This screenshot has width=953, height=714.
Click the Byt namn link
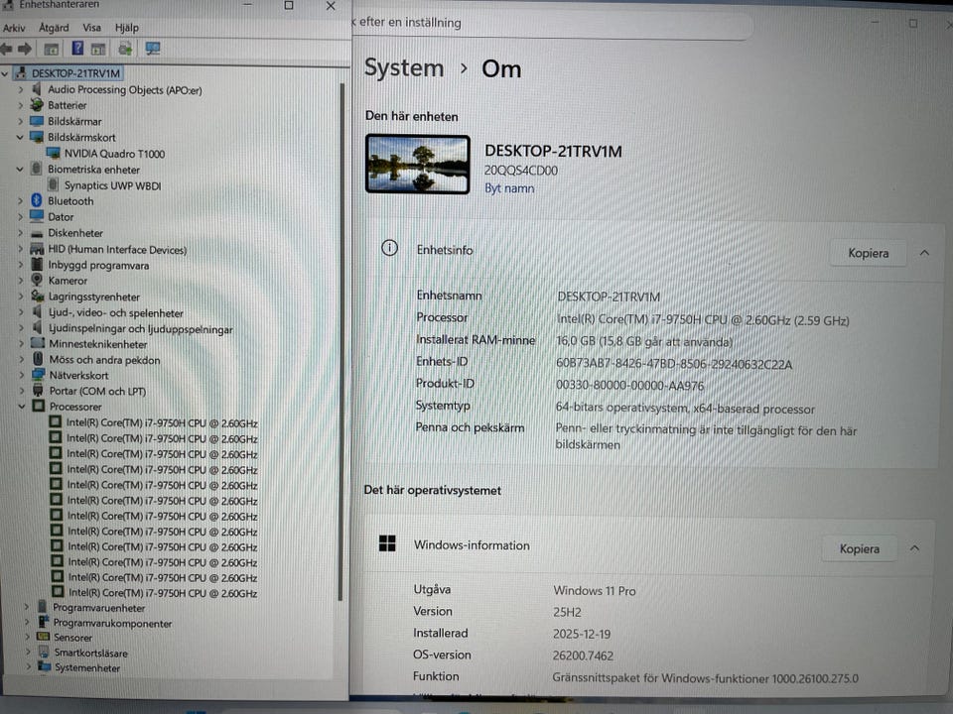[509, 188]
